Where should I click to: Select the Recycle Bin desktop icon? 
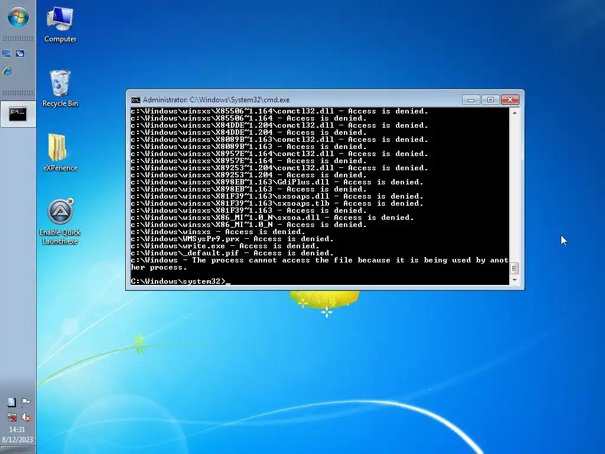pyautogui.click(x=60, y=89)
